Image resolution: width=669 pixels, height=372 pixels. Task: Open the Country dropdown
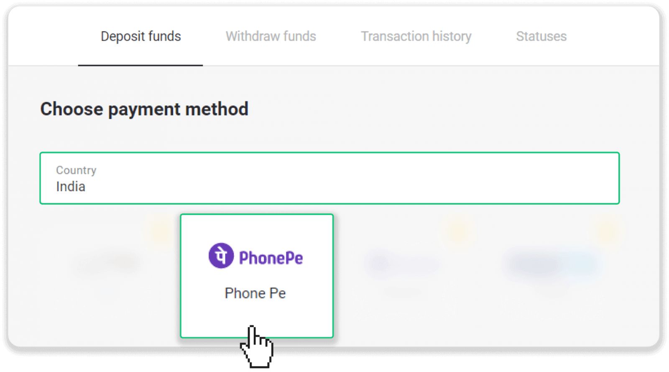coord(329,178)
